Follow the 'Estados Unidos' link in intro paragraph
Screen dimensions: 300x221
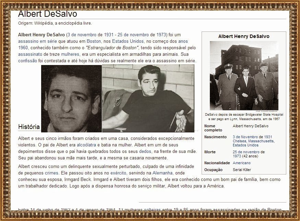[128, 41]
